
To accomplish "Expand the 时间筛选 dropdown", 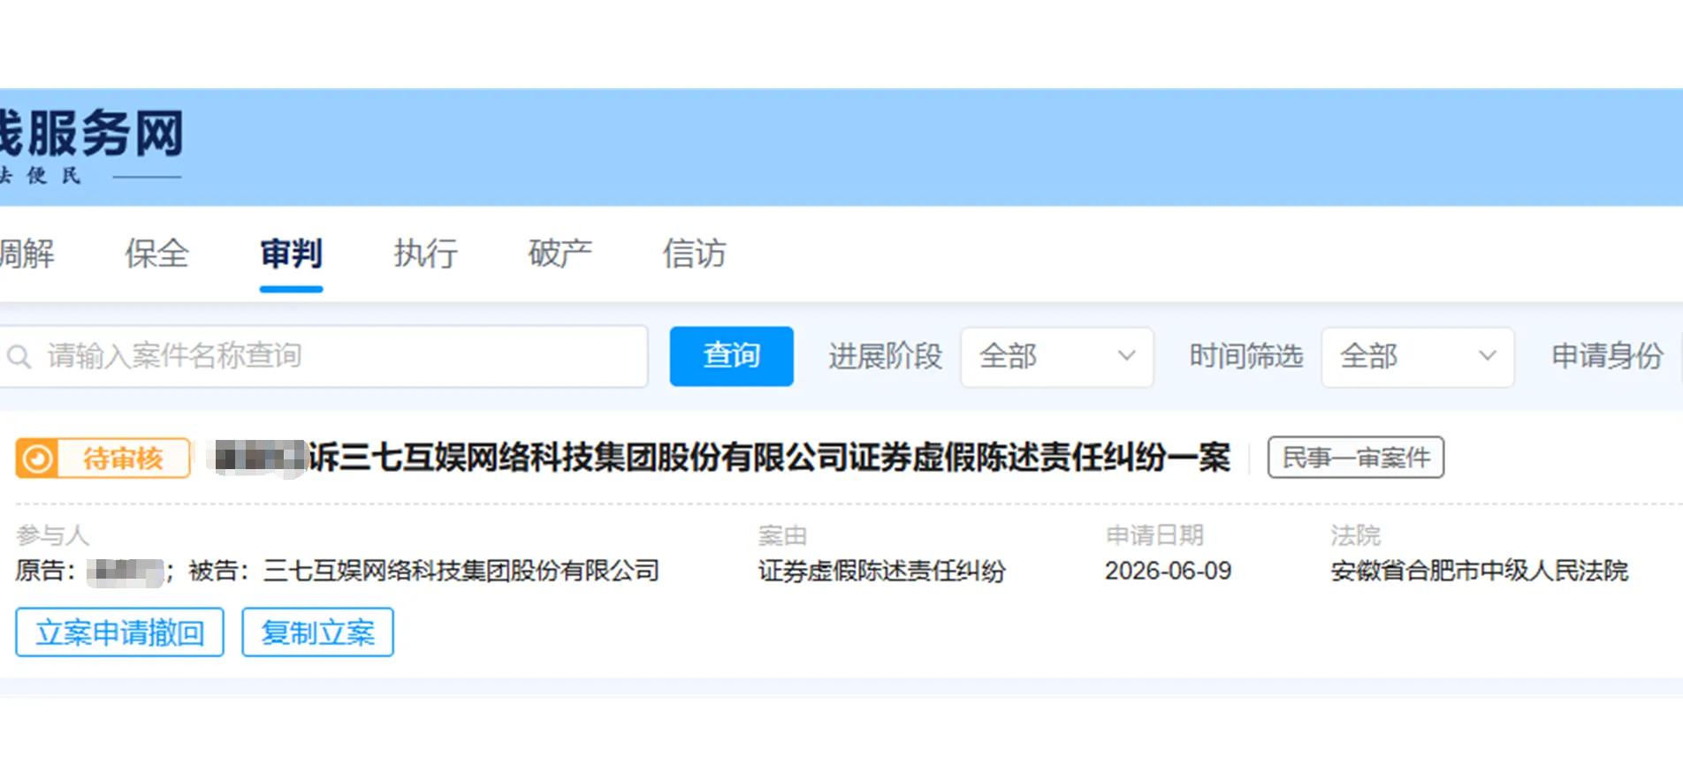I will [x=1417, y=356].
